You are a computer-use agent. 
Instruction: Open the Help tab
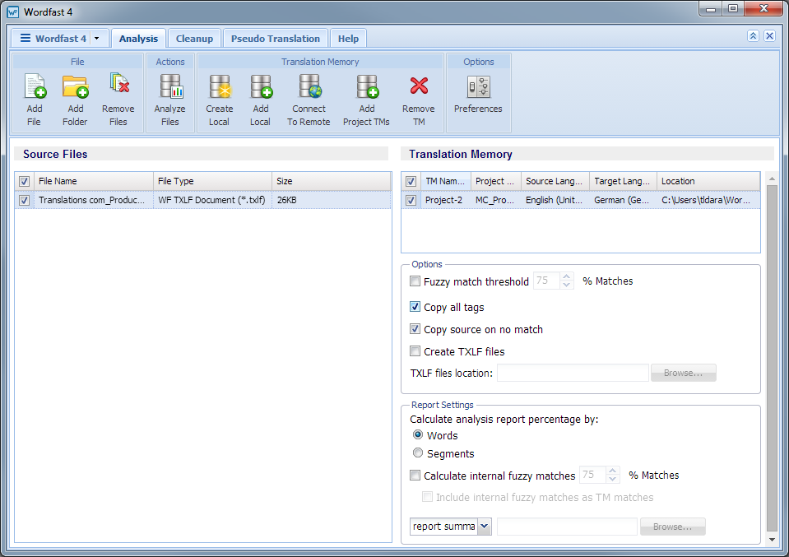coord(348,39)
